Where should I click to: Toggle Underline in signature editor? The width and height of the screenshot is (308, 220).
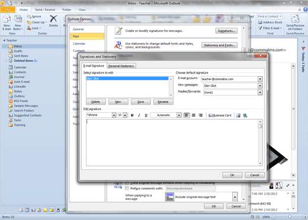point(146,115)
